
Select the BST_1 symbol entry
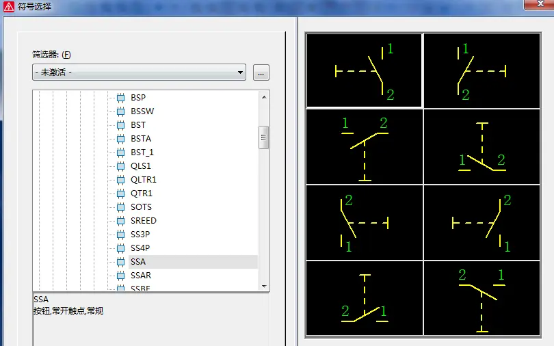pos(142,152)
